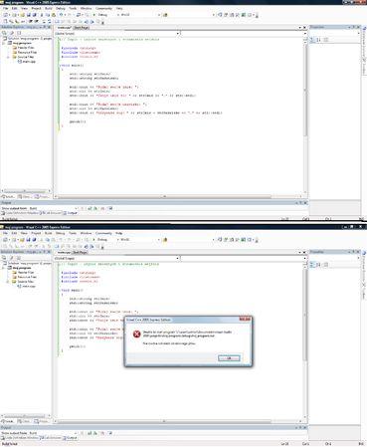Screen dimensions: 367x447
Task: Click the red error icon in the dialog
Action: [137, 335]
